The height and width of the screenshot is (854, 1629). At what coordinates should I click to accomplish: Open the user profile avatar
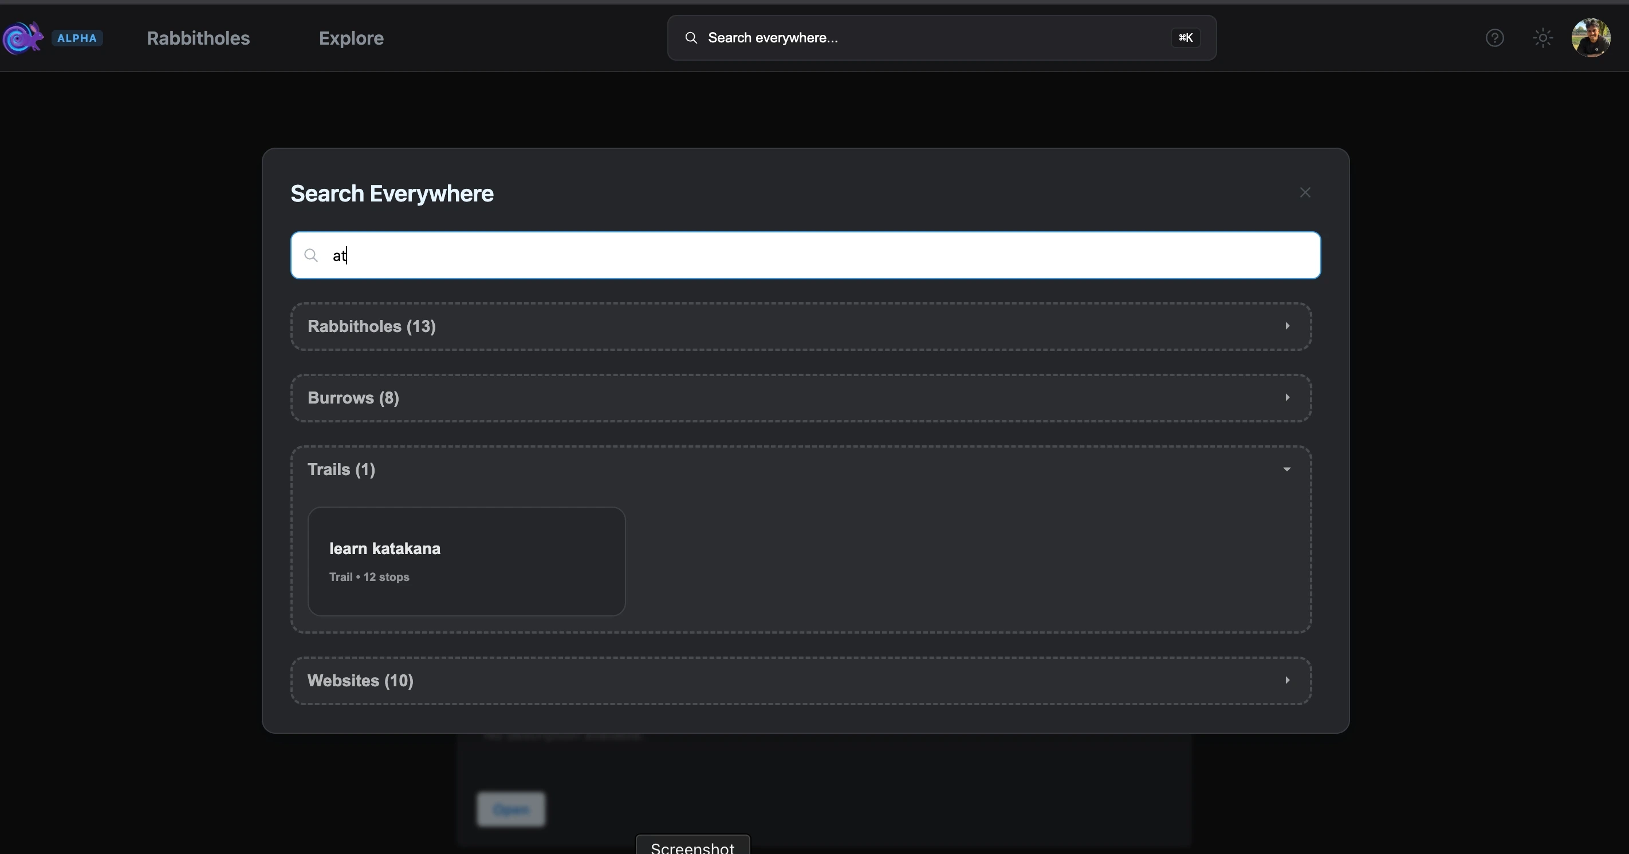click(1591, 38)
